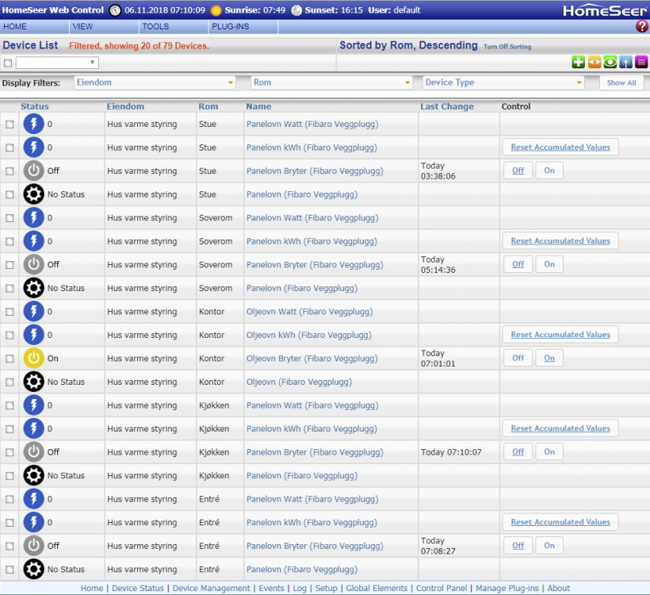The height and width of the screenshot is (595, 650).
Task: Click the green add device plus icon
Action: tap(578, 63)
